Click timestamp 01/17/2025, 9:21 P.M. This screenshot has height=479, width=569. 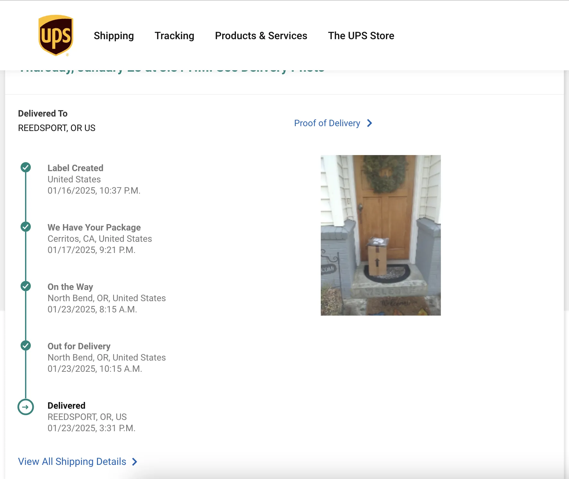click(92, 250)
